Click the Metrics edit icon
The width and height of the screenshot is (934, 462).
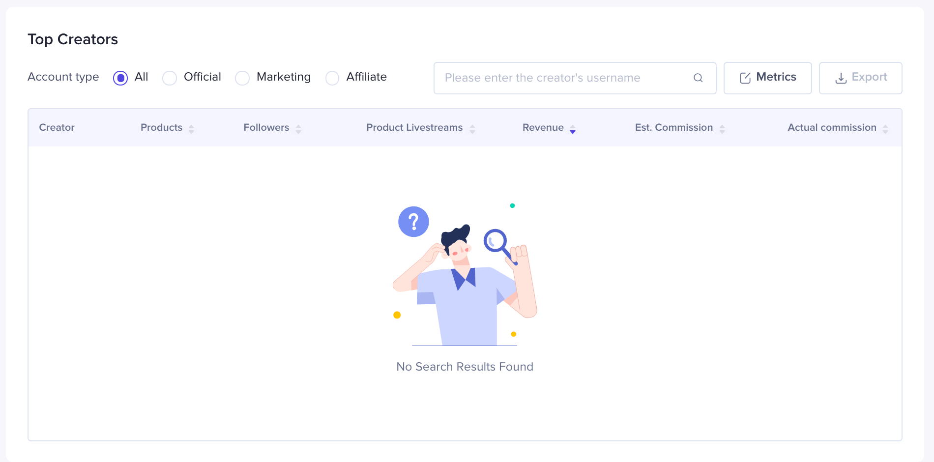pos(745,78)
